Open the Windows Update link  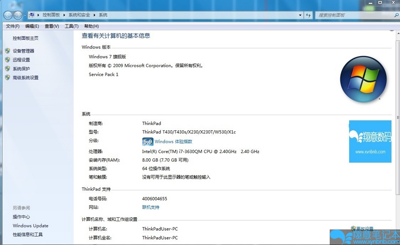tap(30, 225)
